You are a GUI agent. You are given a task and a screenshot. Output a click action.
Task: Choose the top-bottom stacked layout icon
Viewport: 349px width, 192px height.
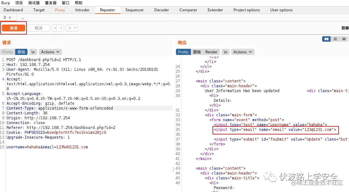pos(335,39)
